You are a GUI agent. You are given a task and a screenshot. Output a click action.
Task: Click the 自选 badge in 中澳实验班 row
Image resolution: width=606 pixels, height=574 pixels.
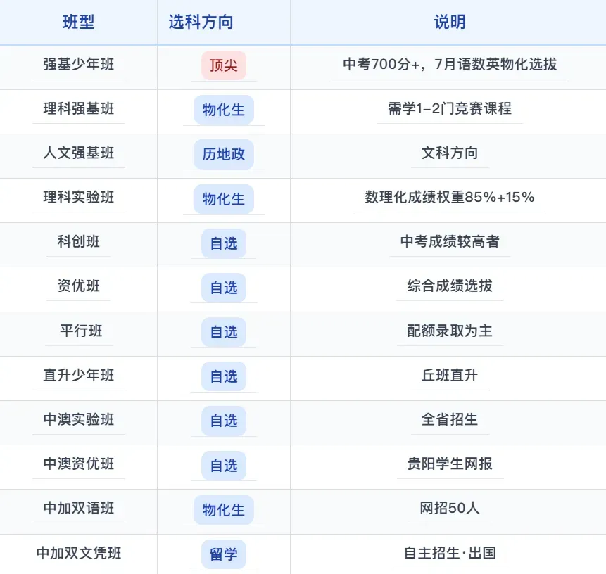click(x=224, y=421)
